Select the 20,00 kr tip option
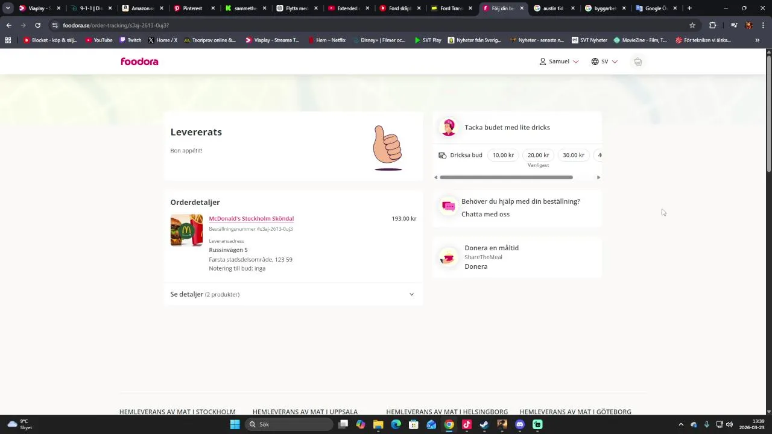 538,155
